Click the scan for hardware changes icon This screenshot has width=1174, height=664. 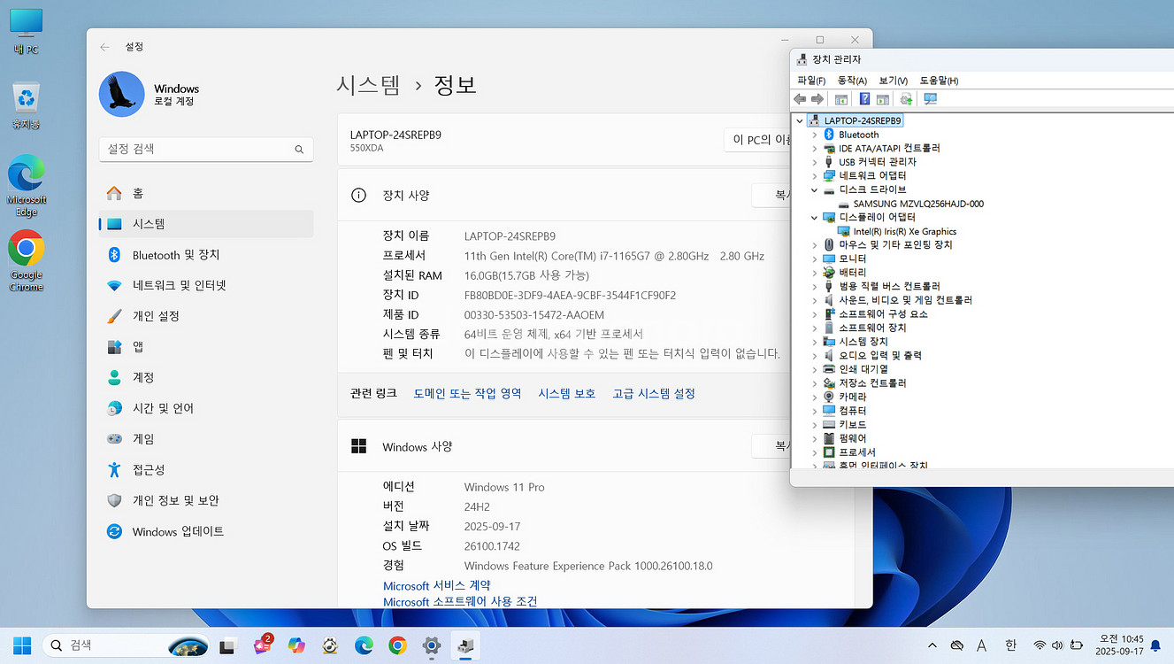929,99
